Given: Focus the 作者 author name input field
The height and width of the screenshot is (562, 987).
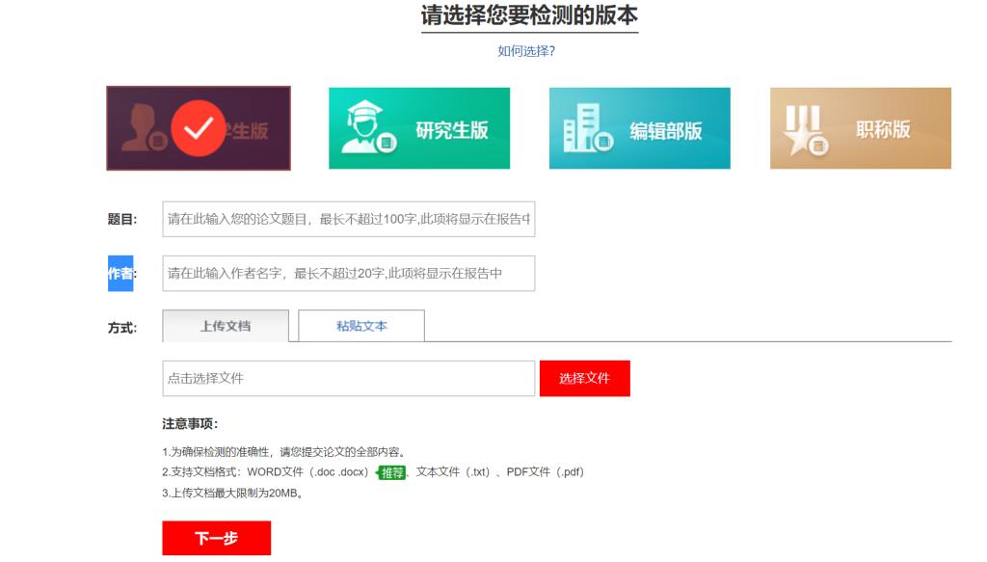Looking at the screenshot, I should pos(348,273).
